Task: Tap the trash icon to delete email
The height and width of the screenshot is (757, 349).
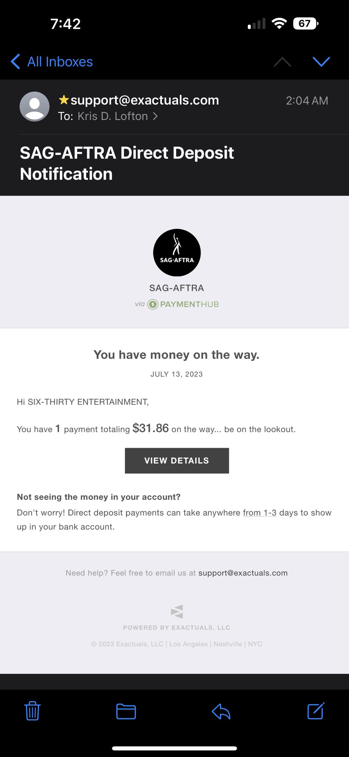Action: pyautogui.click(x=32, y=711)
